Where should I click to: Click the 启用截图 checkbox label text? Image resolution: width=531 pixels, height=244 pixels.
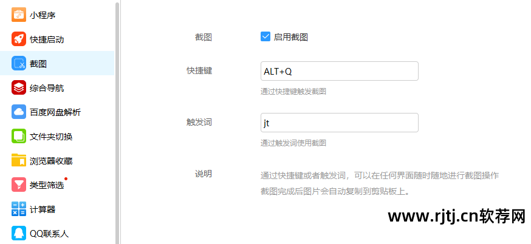[291, 37]
